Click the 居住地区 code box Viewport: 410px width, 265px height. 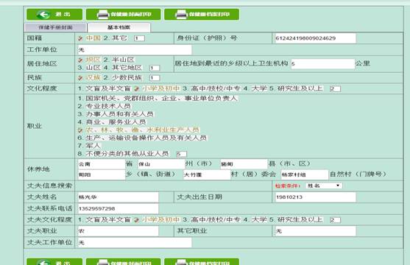[x=155, y=68]
